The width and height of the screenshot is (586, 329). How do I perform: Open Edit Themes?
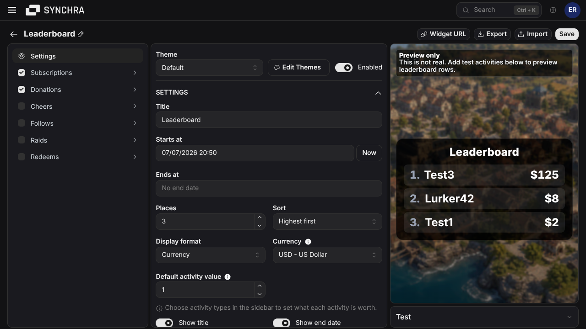click(298, 68)
